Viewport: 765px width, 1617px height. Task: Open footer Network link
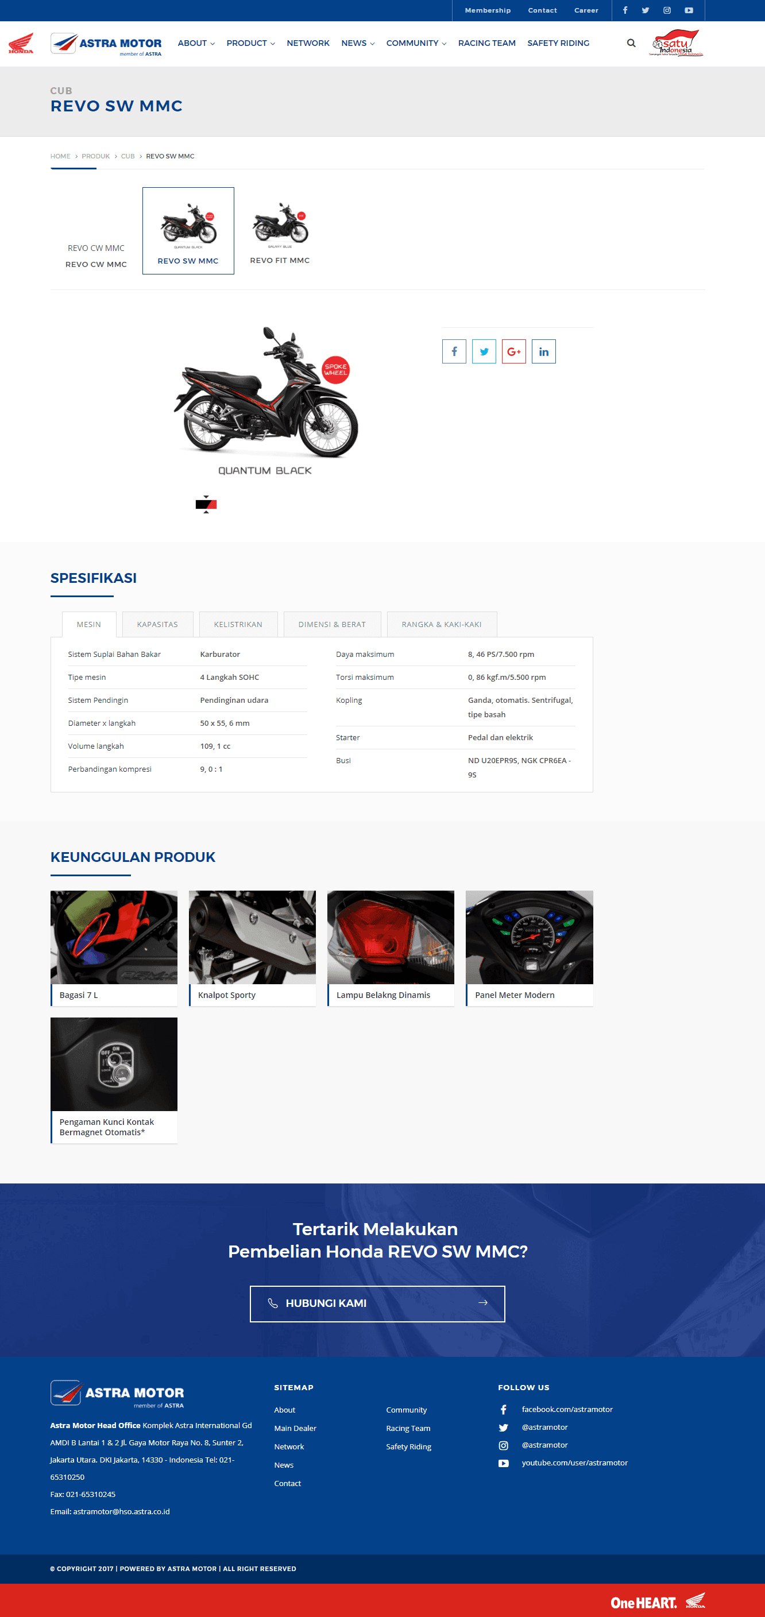289,1446
